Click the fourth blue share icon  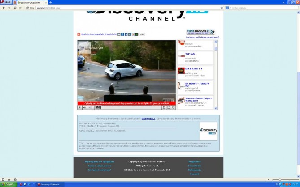130,34
